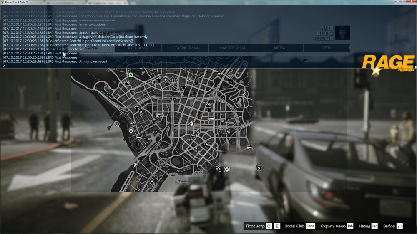Screen dimensions: 417x234
Task: Open the ИСТОРИЯ tab behind the console
Action: point(138,48)
